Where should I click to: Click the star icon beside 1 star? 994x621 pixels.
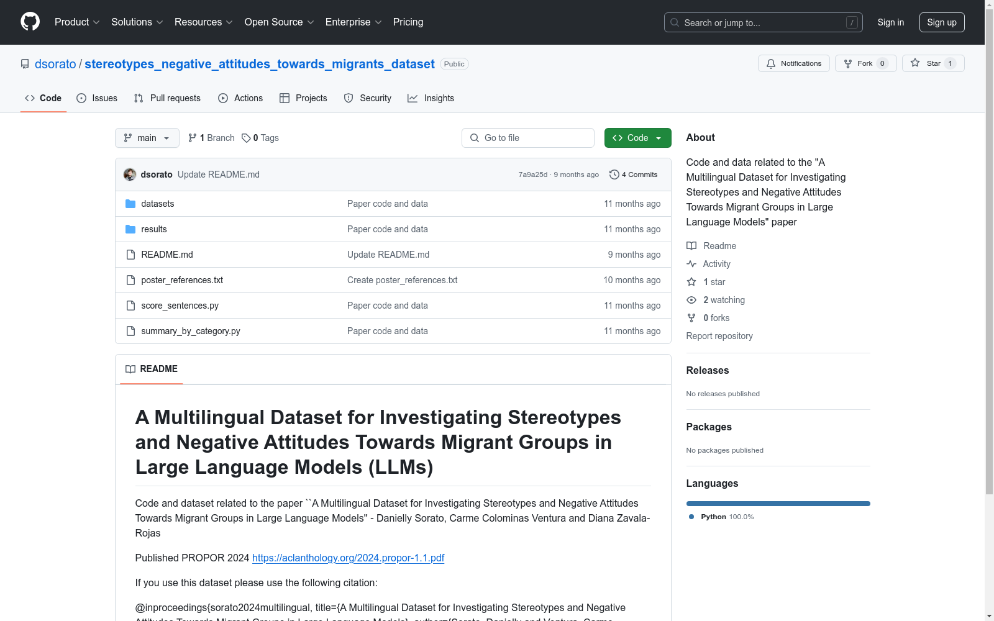click(691, 282)
